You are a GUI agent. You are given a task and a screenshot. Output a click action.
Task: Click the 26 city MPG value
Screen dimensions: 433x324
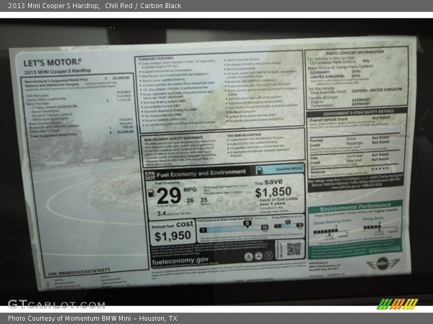190,200
